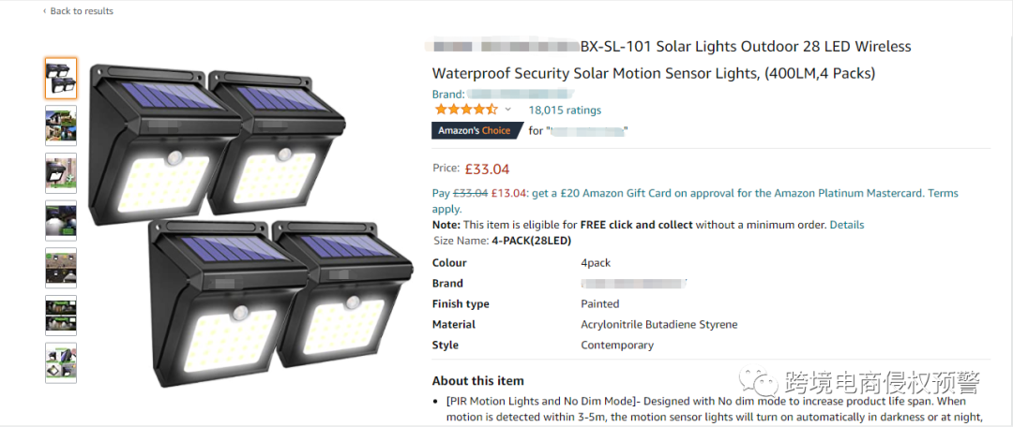This screenshot has width=1013, height=427.
Task: Click the Amazon's Choice badge
Action: click(475, 130)
